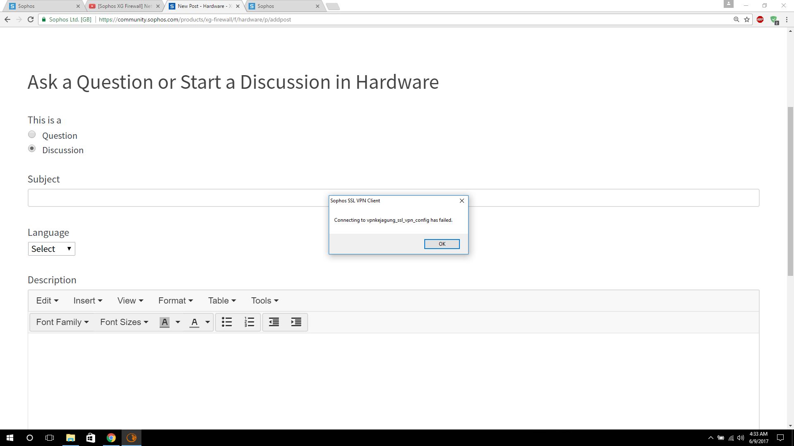794x446 pixels.
Task: Open the View menu in editor
Action: 130,301
